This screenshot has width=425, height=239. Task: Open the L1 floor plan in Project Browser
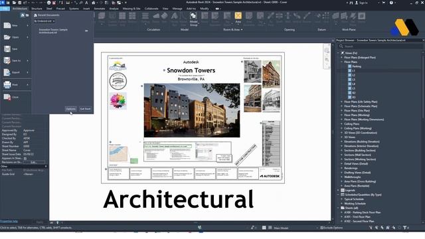(353, 71)
